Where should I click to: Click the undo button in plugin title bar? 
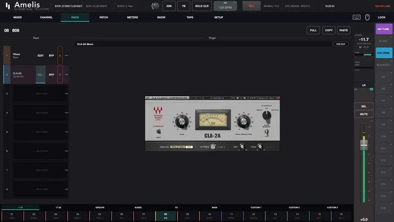[192, 98]
